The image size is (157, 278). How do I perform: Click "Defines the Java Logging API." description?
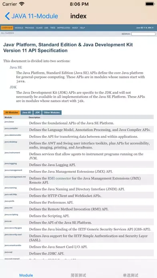click(52, 165)
